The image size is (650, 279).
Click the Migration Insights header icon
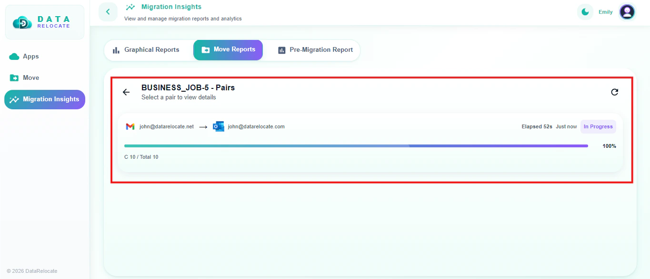coord(130,7)
